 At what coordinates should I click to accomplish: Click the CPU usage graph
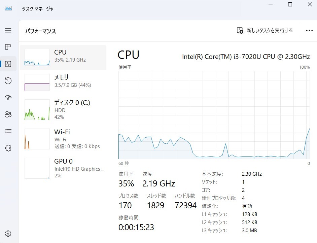coord(214,115)
